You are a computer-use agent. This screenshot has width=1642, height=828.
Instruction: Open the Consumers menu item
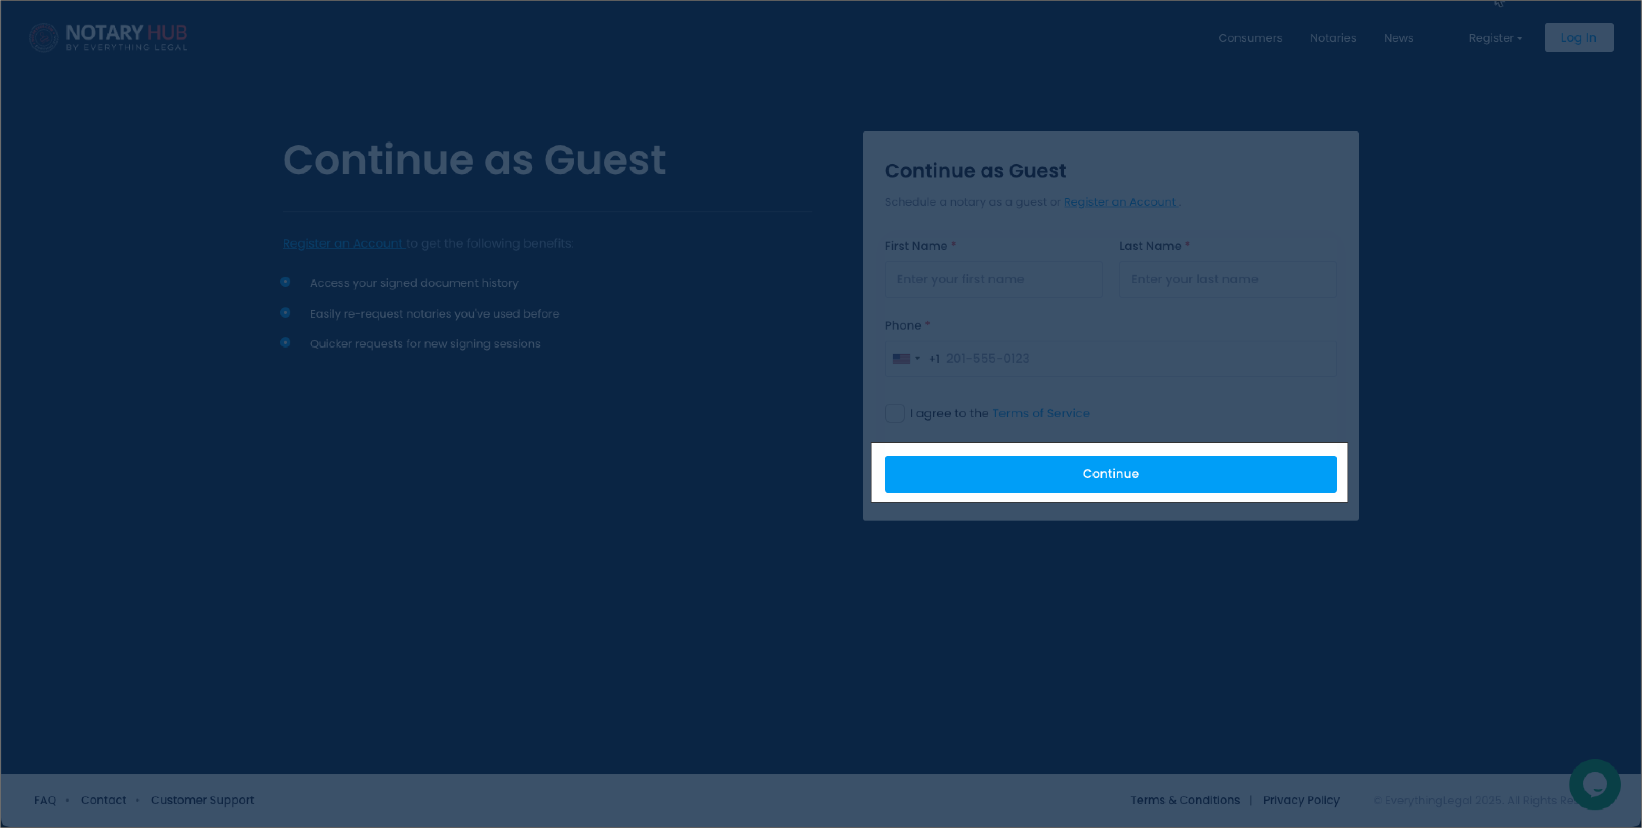coord(1250,38)
